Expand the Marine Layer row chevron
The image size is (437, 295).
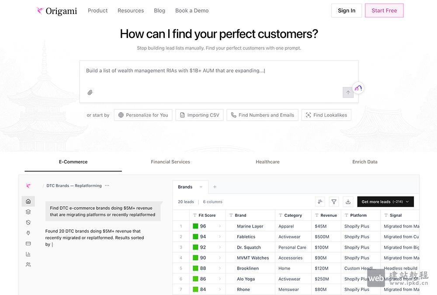(220, 226)
